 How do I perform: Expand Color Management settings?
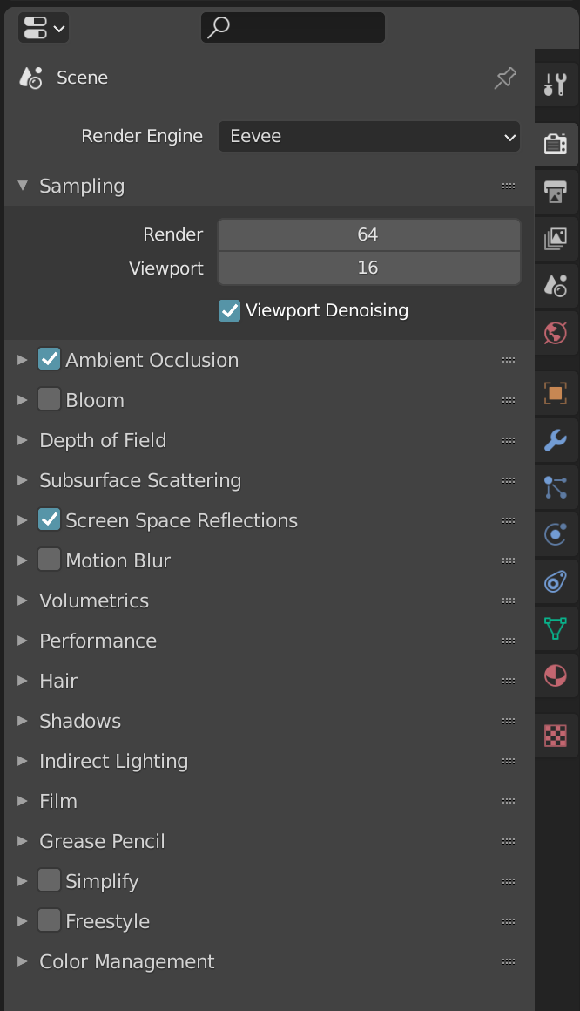126,961
